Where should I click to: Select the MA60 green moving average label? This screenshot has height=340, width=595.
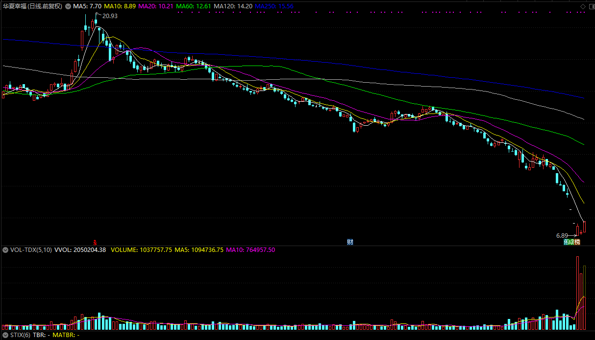point(191,6)
